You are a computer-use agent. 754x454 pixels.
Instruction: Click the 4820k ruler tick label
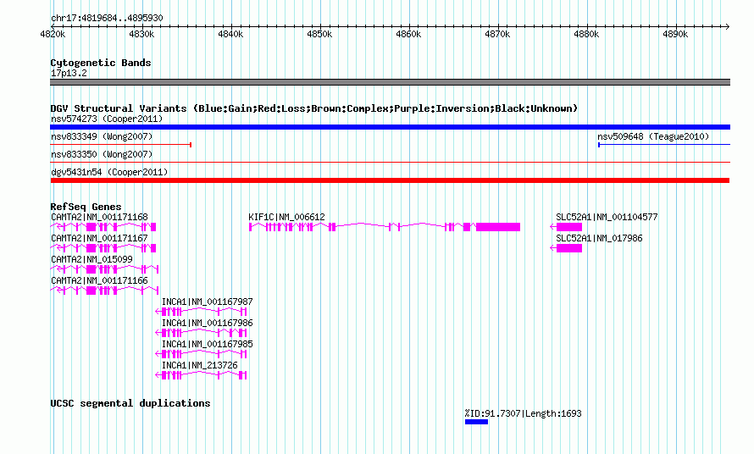pos(53,34)
